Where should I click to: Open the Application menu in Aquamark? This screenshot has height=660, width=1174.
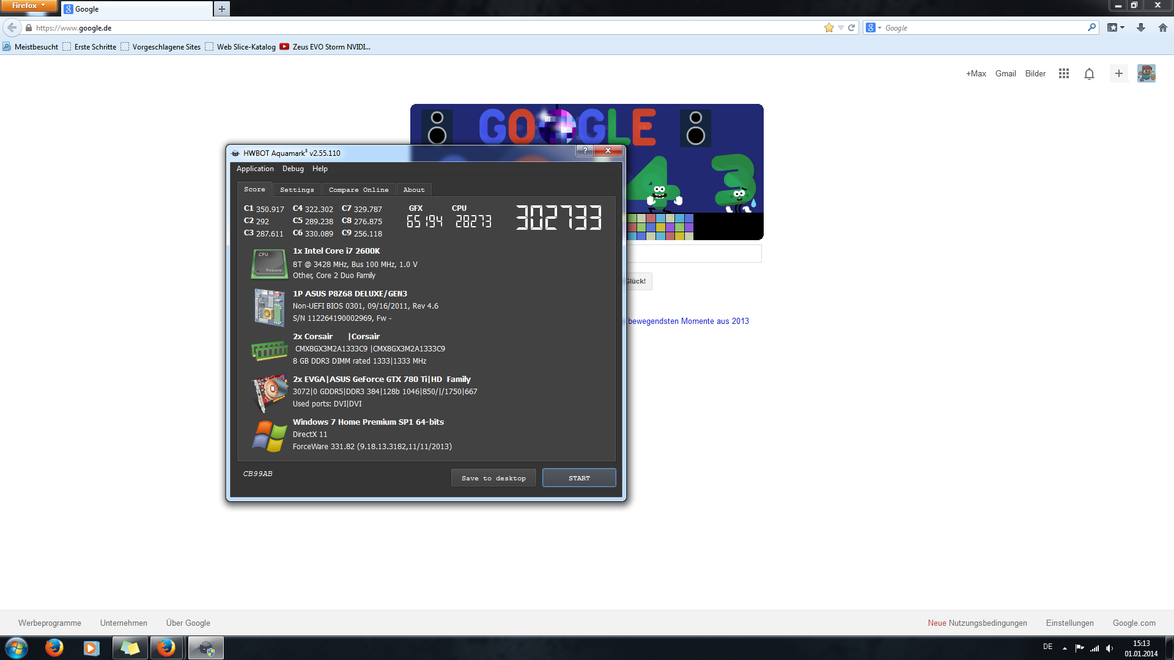255,169
